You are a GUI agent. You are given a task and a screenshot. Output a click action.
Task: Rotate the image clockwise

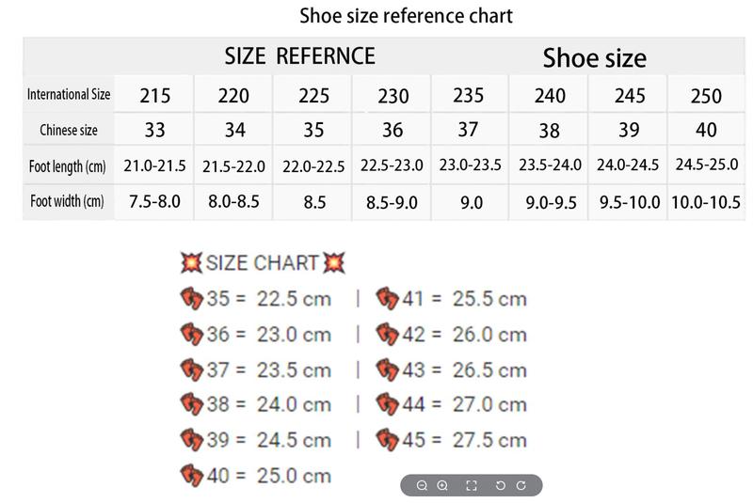pyautogui.click(x=521, y=486)
